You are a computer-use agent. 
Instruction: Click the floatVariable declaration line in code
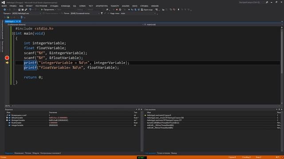(x=45, y=48)
